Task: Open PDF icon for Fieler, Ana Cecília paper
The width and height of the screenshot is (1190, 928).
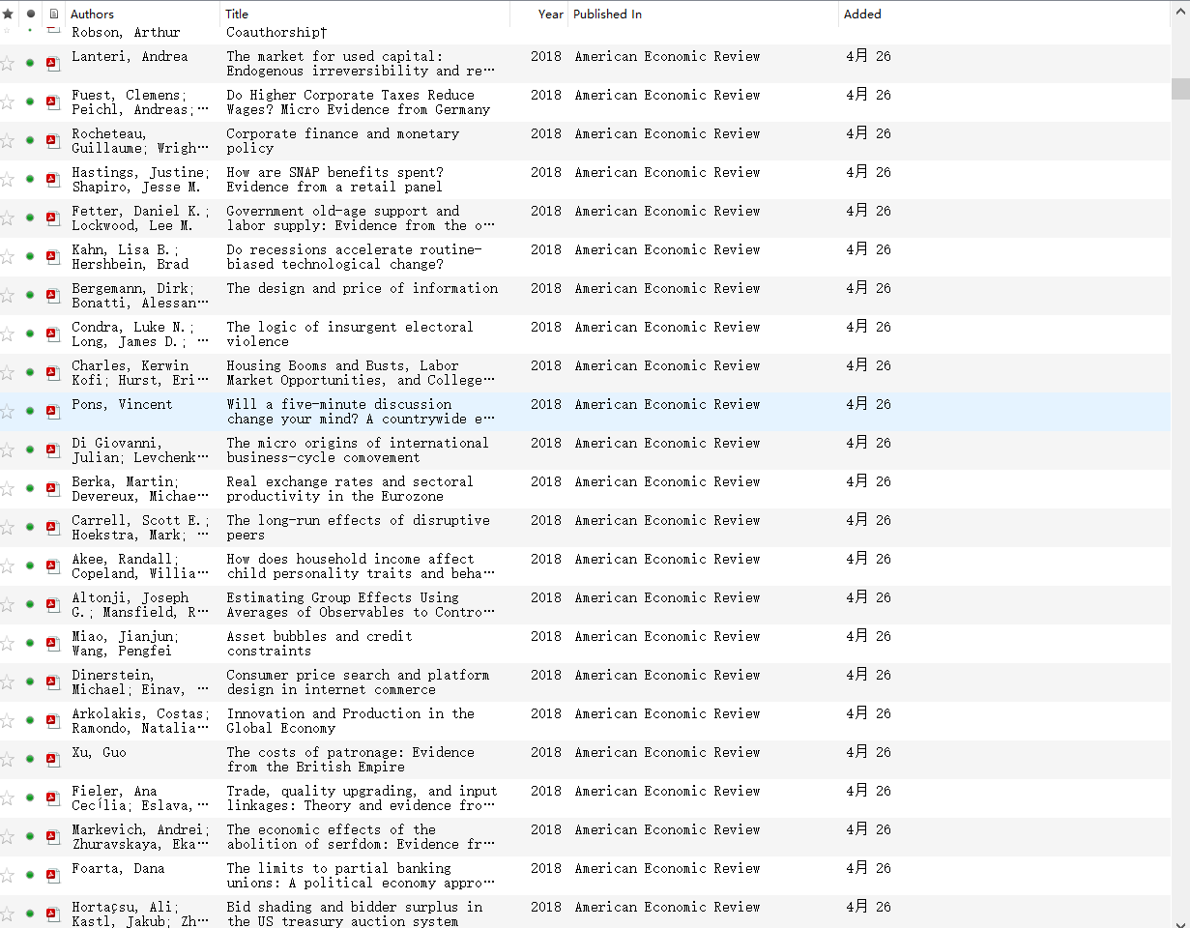Action: [53, 797]
